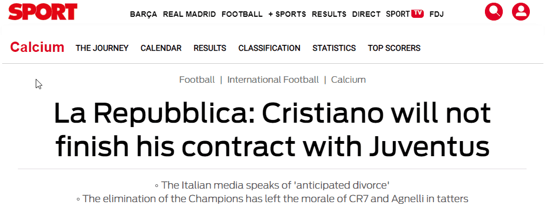This screenshot has width=545, height=207.
Task: Open the BARÇA menu section
Action: coord(143,14)
